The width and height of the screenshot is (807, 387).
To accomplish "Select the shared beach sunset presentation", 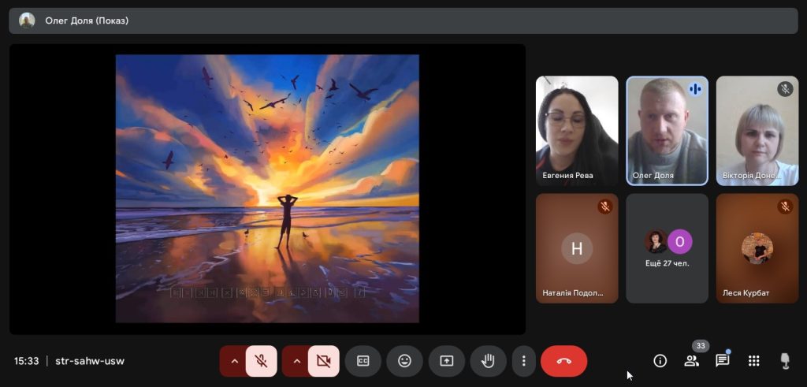I will coord(267,189).
